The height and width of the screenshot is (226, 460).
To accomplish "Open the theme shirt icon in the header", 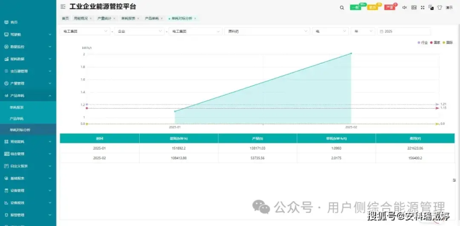I will 439,7.
